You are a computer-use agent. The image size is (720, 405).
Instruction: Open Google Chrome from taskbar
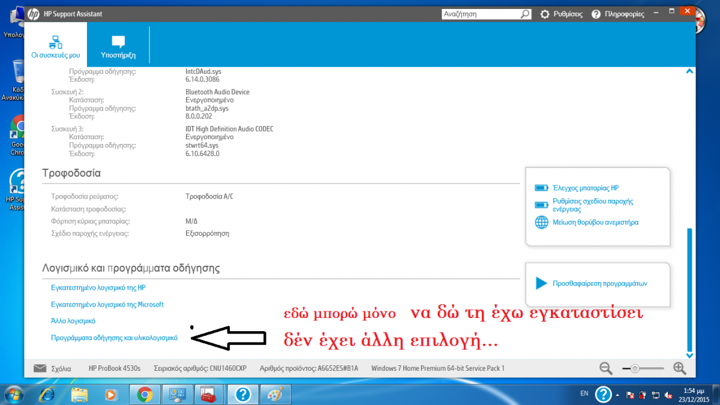pyautogui.click(x=144, y=394)
